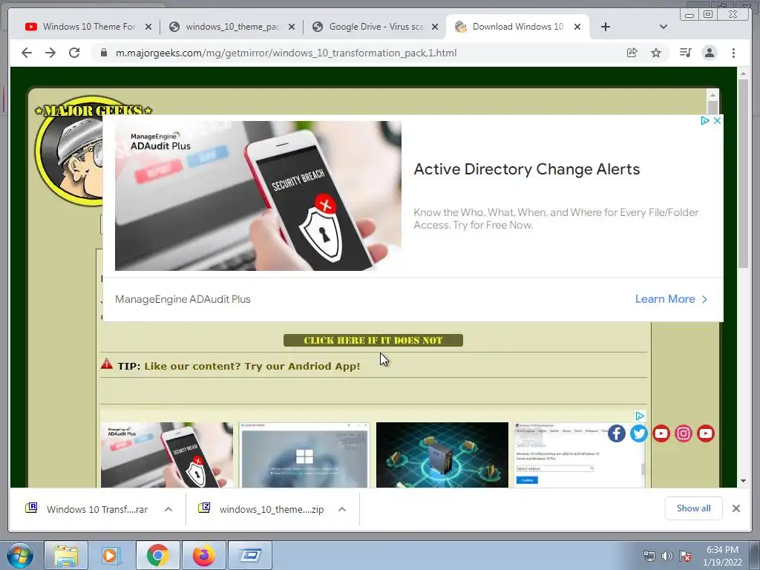
Task: Click the red warning TIP icon
Action: point(107,364)
